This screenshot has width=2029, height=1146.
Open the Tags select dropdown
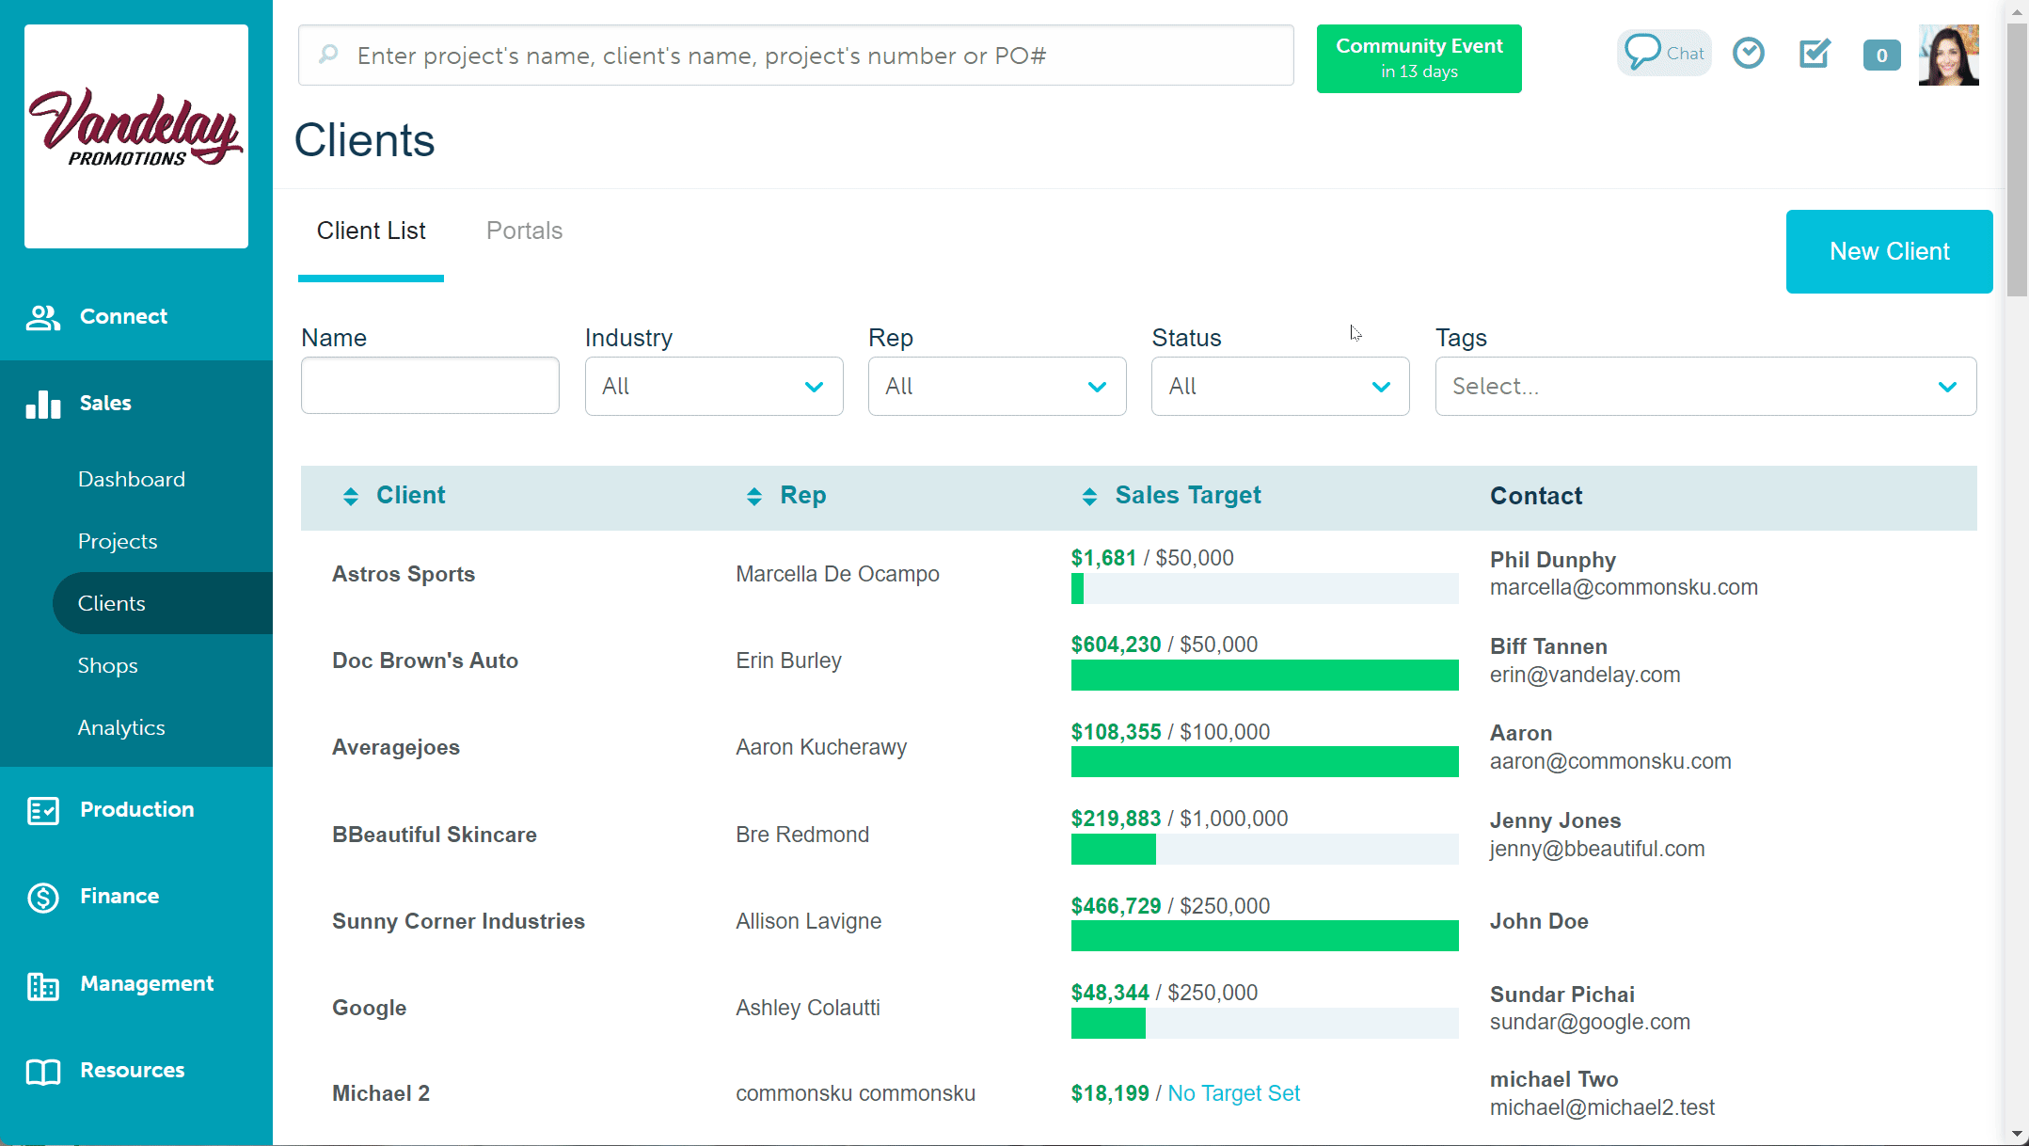[1704, 386]
